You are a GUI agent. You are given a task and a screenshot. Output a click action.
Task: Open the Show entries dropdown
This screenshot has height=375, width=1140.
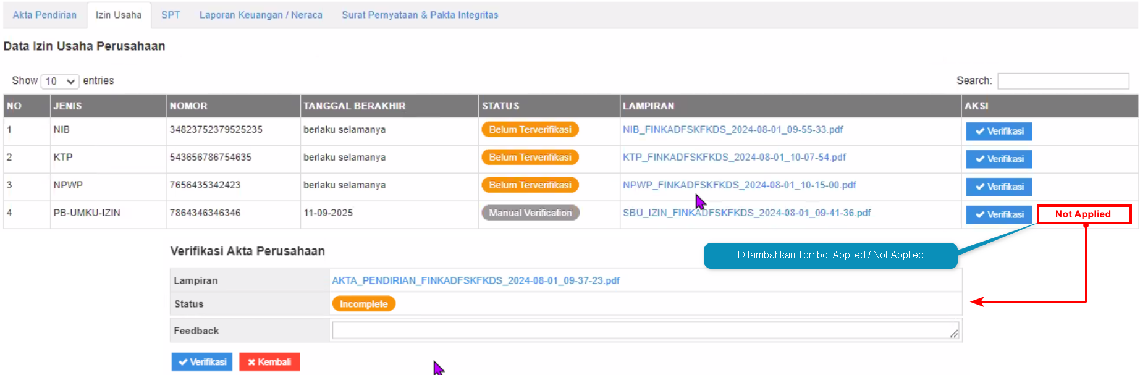pyautogui.click(x=60, y=81)
